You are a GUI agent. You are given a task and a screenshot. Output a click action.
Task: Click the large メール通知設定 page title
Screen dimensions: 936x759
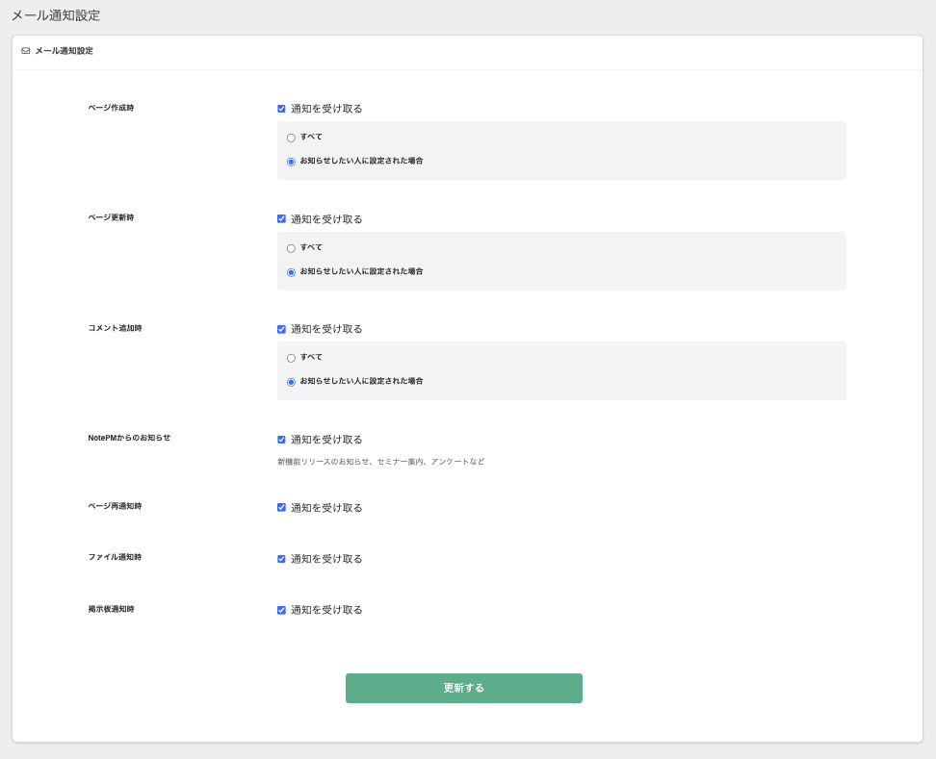point(56,15)
